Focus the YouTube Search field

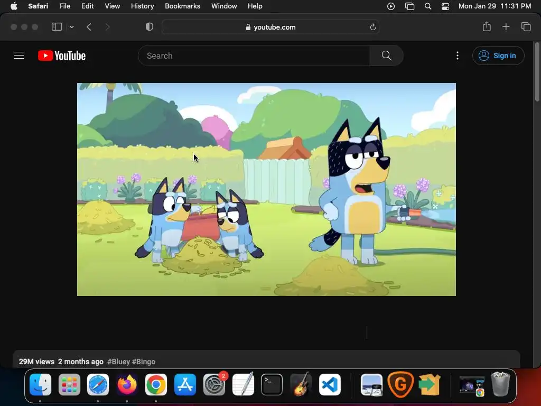(254, 56)
